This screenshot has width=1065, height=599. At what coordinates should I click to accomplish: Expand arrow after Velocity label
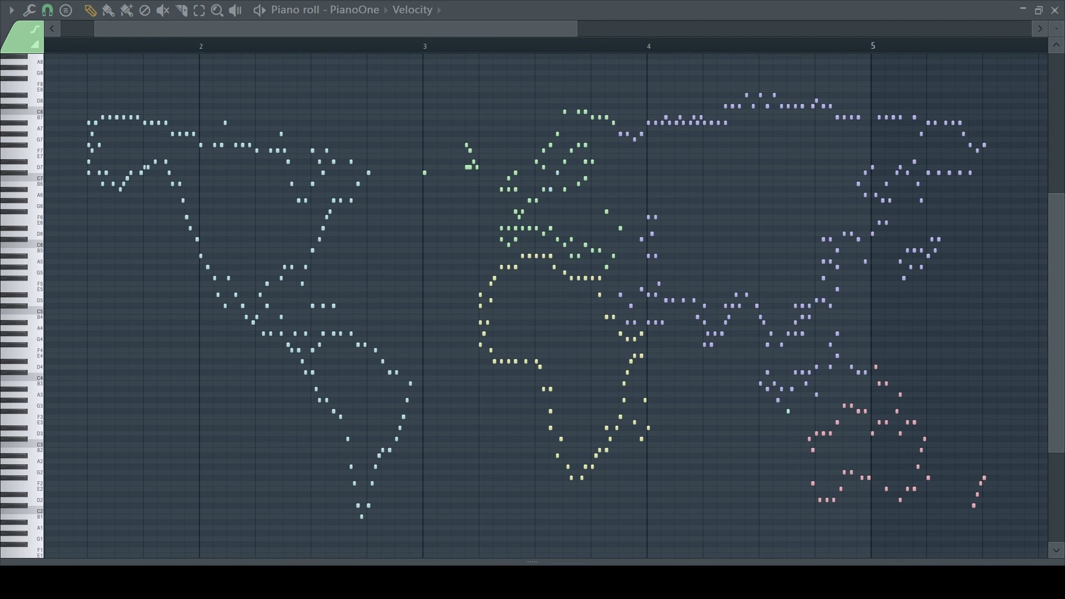click(x=439, y=10)
